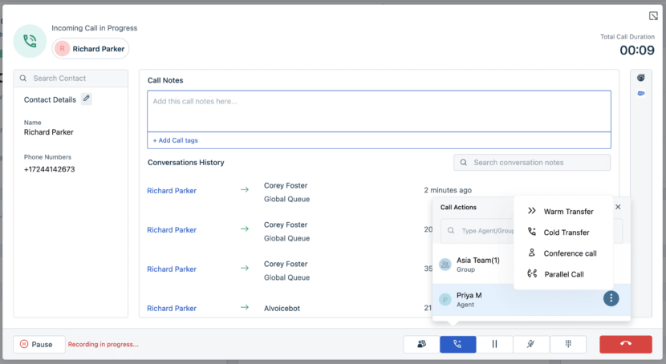666x364 pixels.
Task: Open three-dot menu for Priya M
Action: coord(611,298)
